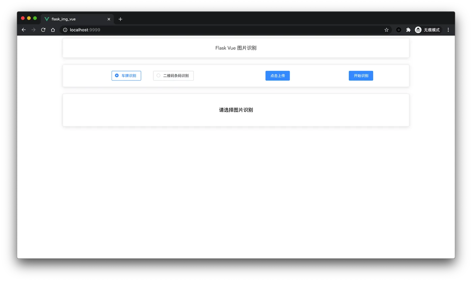Viewport: 472px width, 281px height.
Task: Bookmark this page with the star icon
Action: (386, 30)
